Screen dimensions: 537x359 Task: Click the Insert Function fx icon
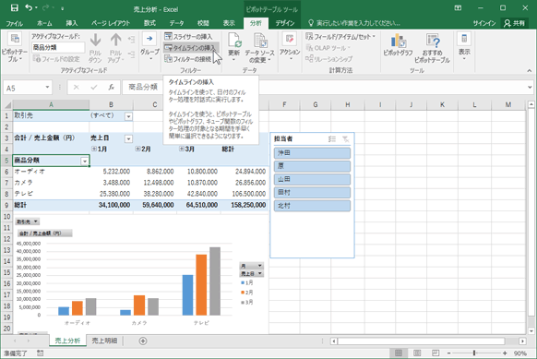(112, 88)
